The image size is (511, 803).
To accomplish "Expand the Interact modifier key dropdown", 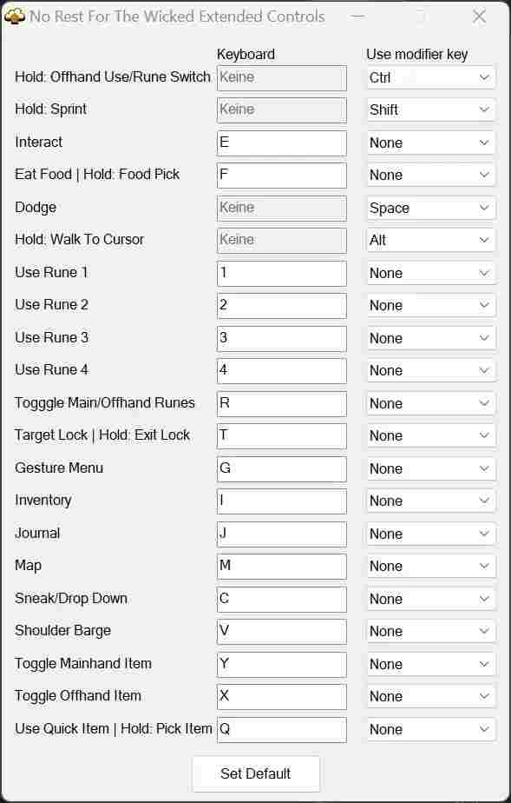I will click(431, 143).
